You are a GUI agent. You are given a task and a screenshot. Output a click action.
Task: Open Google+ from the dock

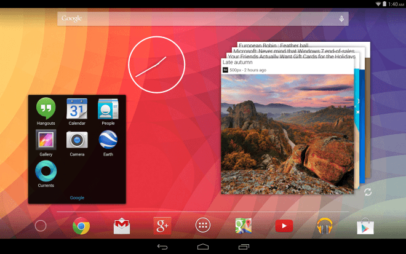tap(162, 226)
